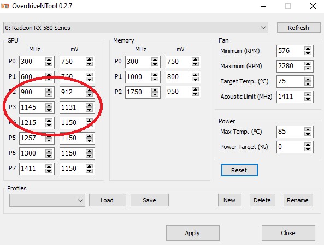Close window with the title bar X
Image resolution: width=324 pixels, height=245 pixels.
[313, 6]
